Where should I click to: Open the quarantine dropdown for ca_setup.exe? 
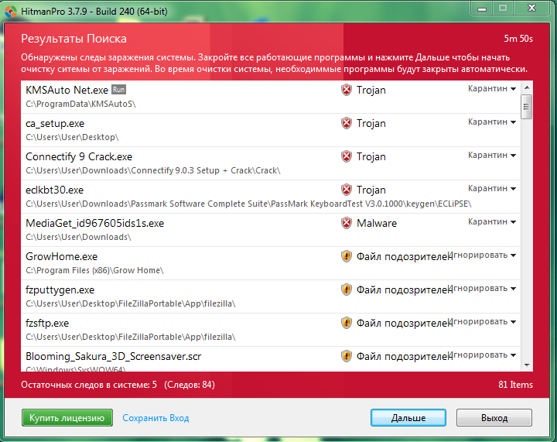pos(492,122)
